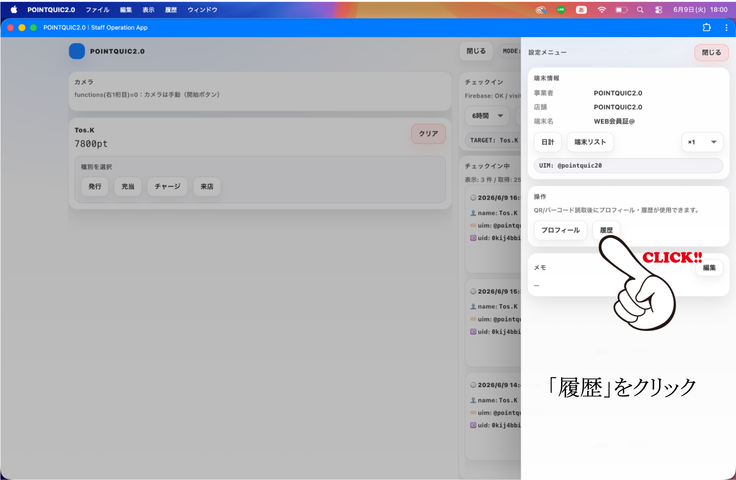
Task: Open Control Center in the menu bar
Action: (x=659, y=10)
